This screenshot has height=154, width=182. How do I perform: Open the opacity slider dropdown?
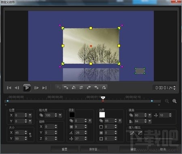tap(60, 115)
